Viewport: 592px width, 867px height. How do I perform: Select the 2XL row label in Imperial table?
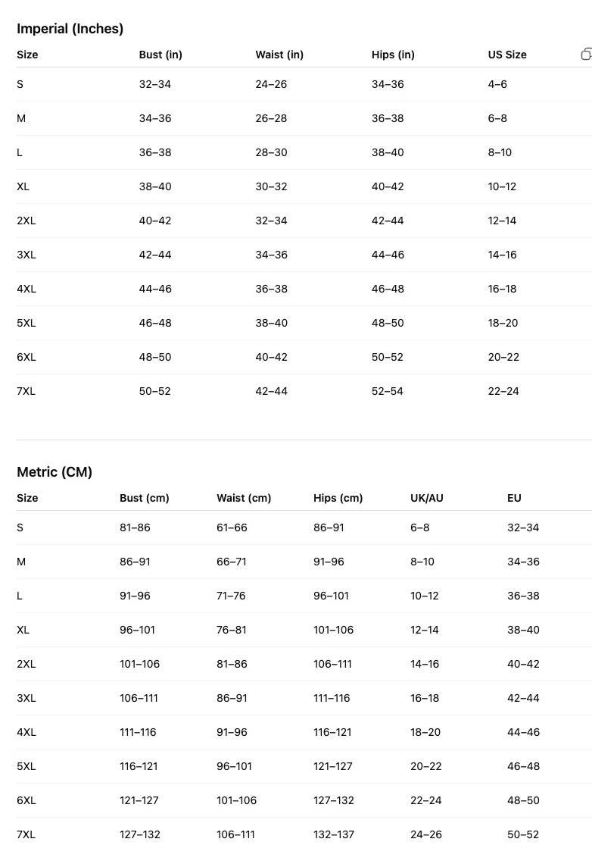pos(26,221)
